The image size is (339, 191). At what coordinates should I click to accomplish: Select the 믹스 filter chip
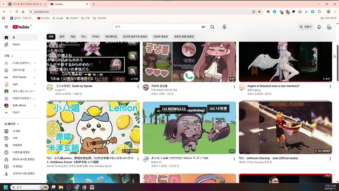(x=84, y=37)
